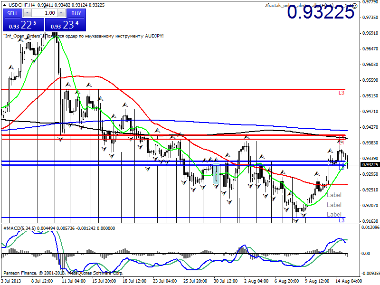
Task: Click the -0.009359 MACD scale value
Action: [x=370, y=274]
